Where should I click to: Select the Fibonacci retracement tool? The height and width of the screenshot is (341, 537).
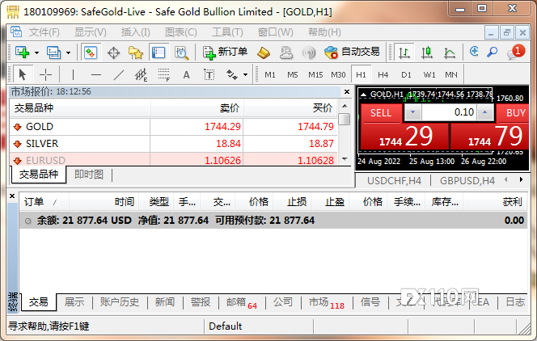coord(163,74)
